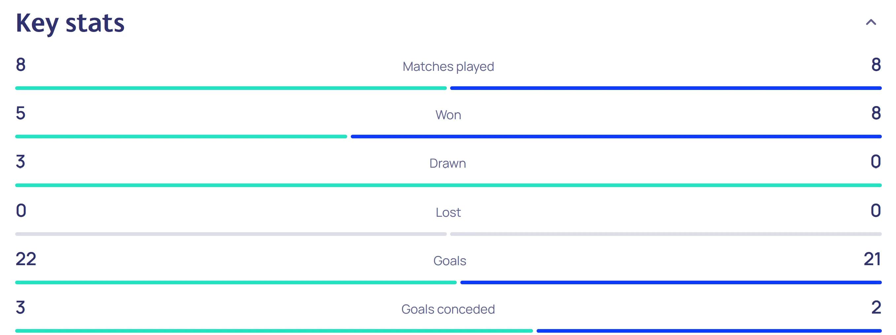Image resolution: width=896 pixels, height=335 pixels.
Task: Click the Key stats heading
Action: tap(70, 23)
